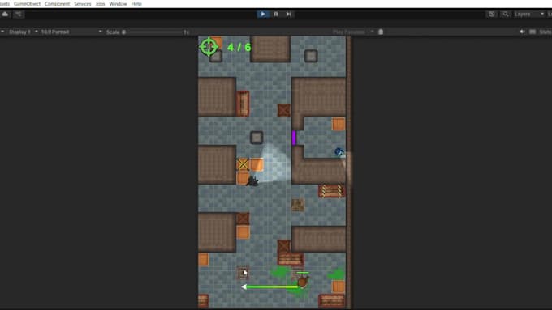
Task: Click the yellow crate marked with an X
Action: 243,164
